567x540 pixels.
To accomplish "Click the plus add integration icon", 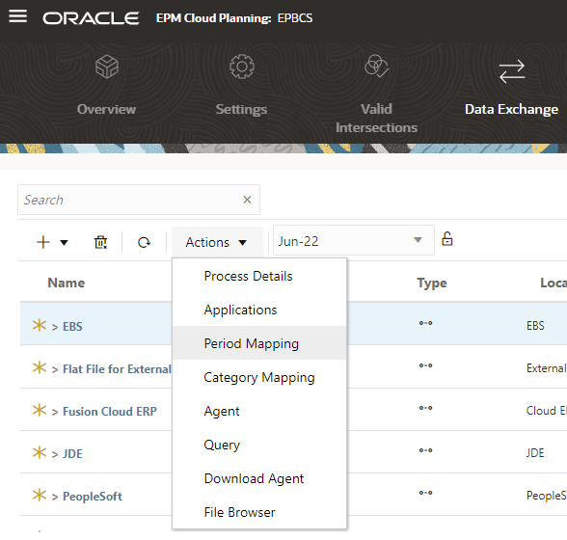I will 43,242.
